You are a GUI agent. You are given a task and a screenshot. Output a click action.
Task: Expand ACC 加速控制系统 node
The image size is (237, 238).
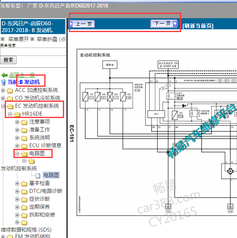[3, 90]
